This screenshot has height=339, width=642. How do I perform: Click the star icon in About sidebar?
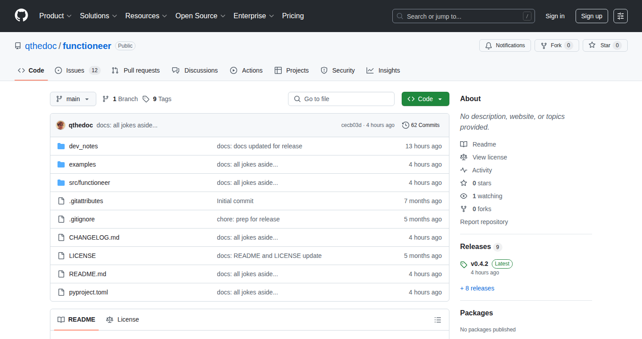point(464,183)
